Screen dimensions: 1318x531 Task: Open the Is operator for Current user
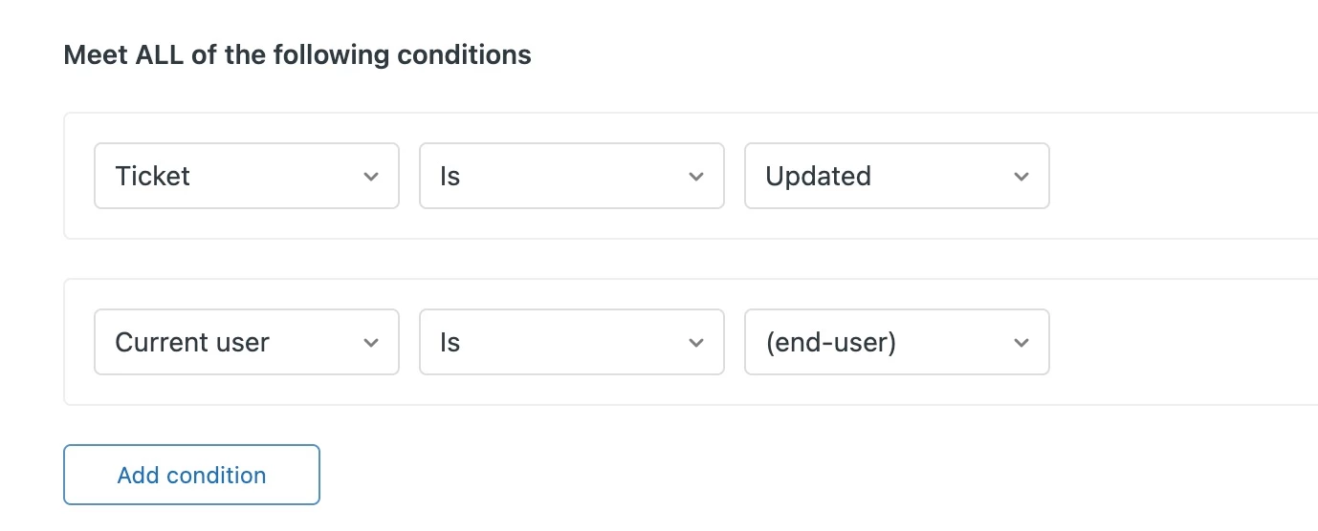point(571,342)
